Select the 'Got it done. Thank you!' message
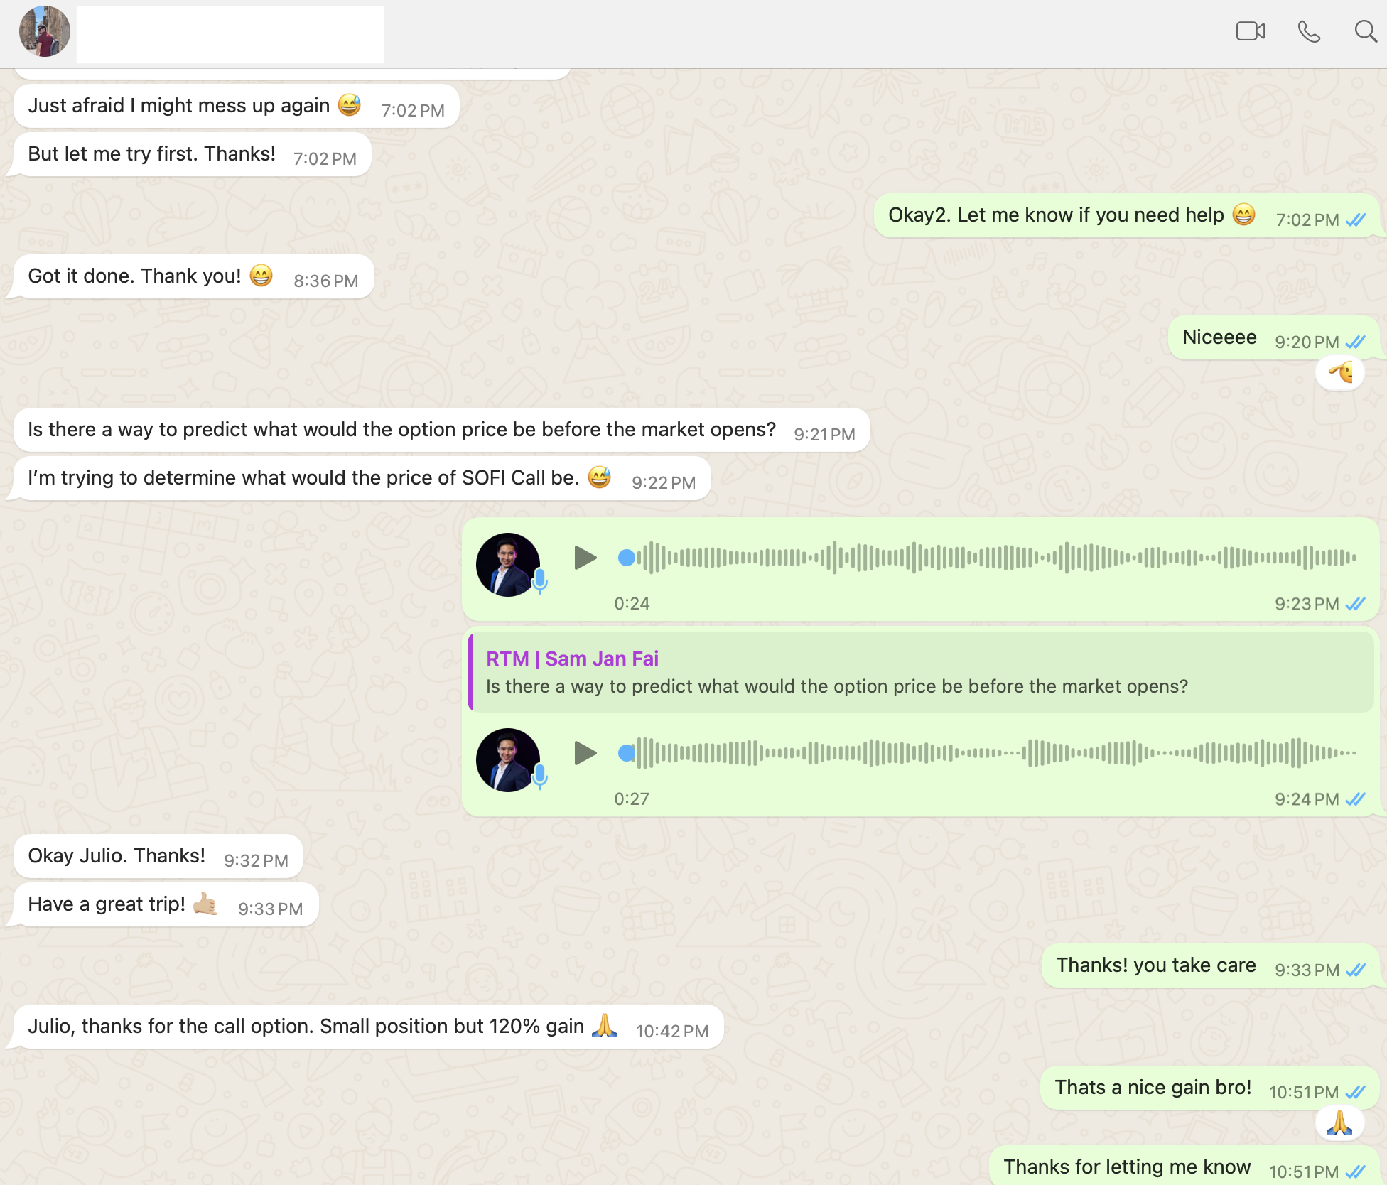 (135, 276)
